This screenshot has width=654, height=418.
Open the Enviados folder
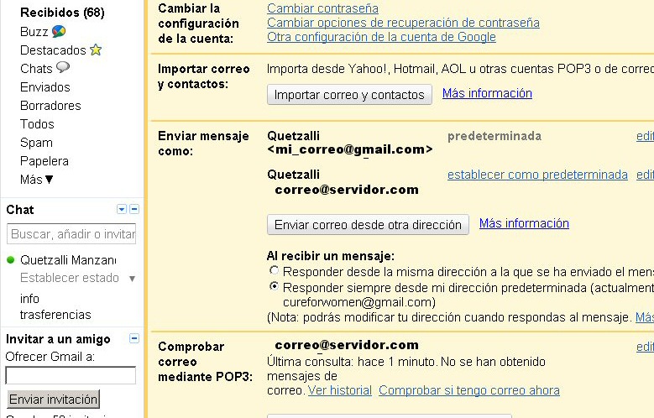pos(45,87)
